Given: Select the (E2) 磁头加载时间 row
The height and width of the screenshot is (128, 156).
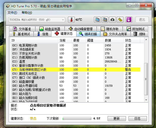Looking at the screenshot, I should [76, 98].
